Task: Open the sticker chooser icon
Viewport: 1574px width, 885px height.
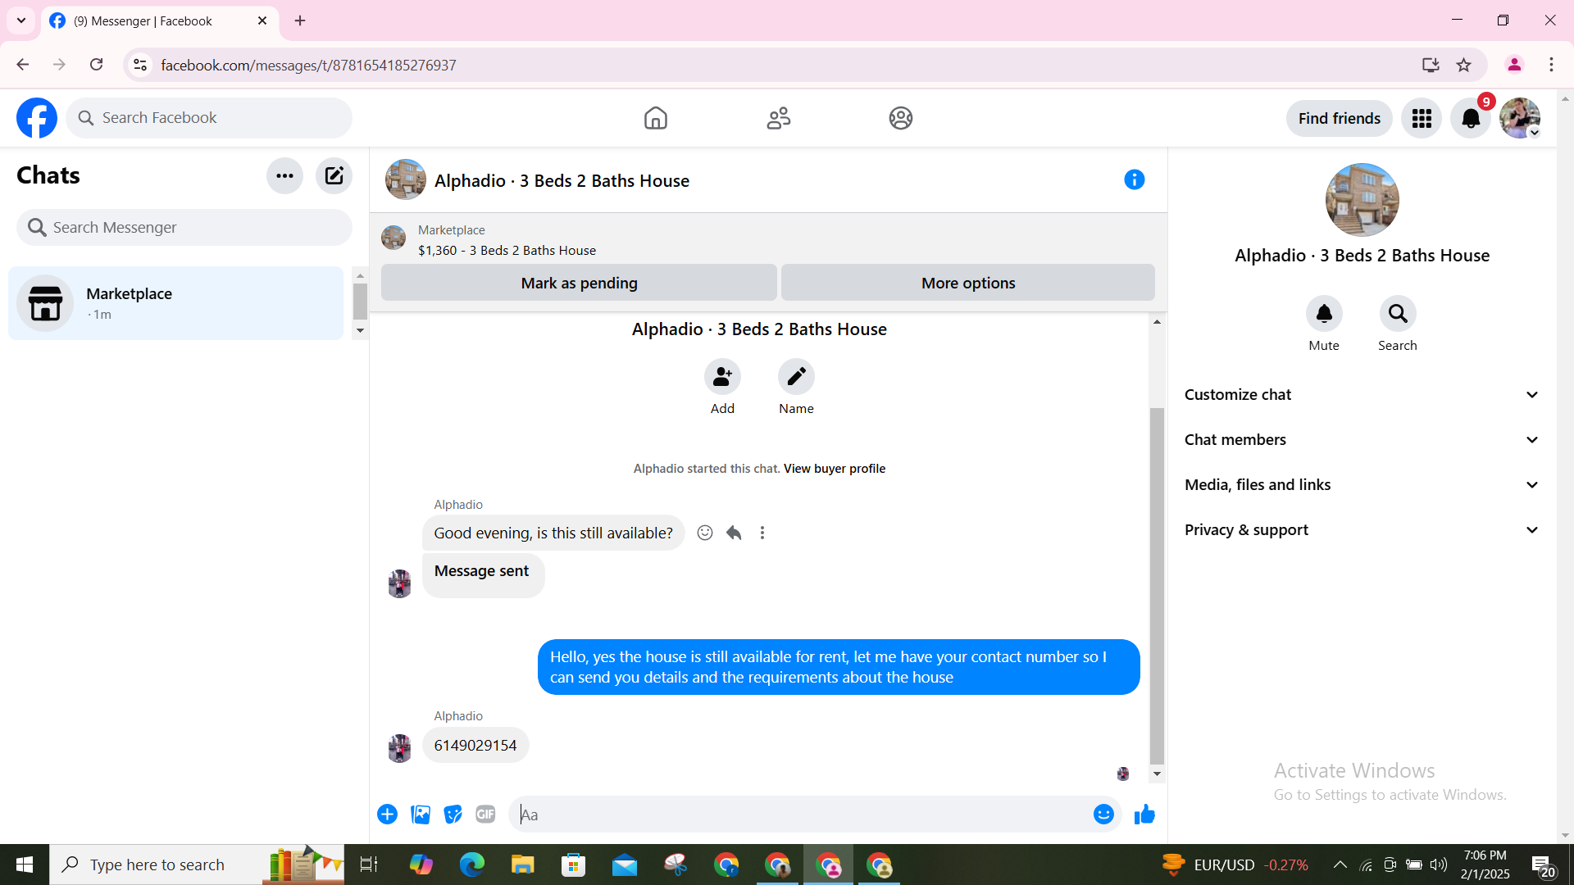Action: (x=453, y=815)
